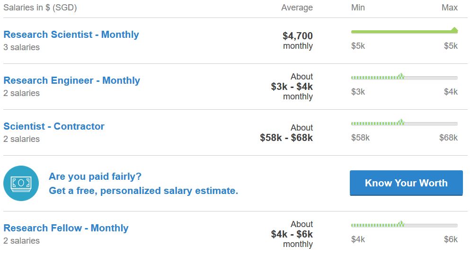Click the $58k - $68k average range

286,138
